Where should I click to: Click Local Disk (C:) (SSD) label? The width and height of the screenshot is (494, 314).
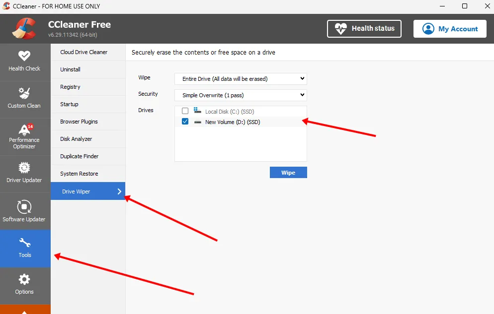click(x=230, y=112)
